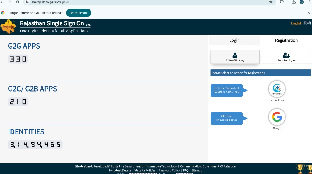Open site information icon in address bar
This screenshot has height=174, width=312.
click(27, 2)
